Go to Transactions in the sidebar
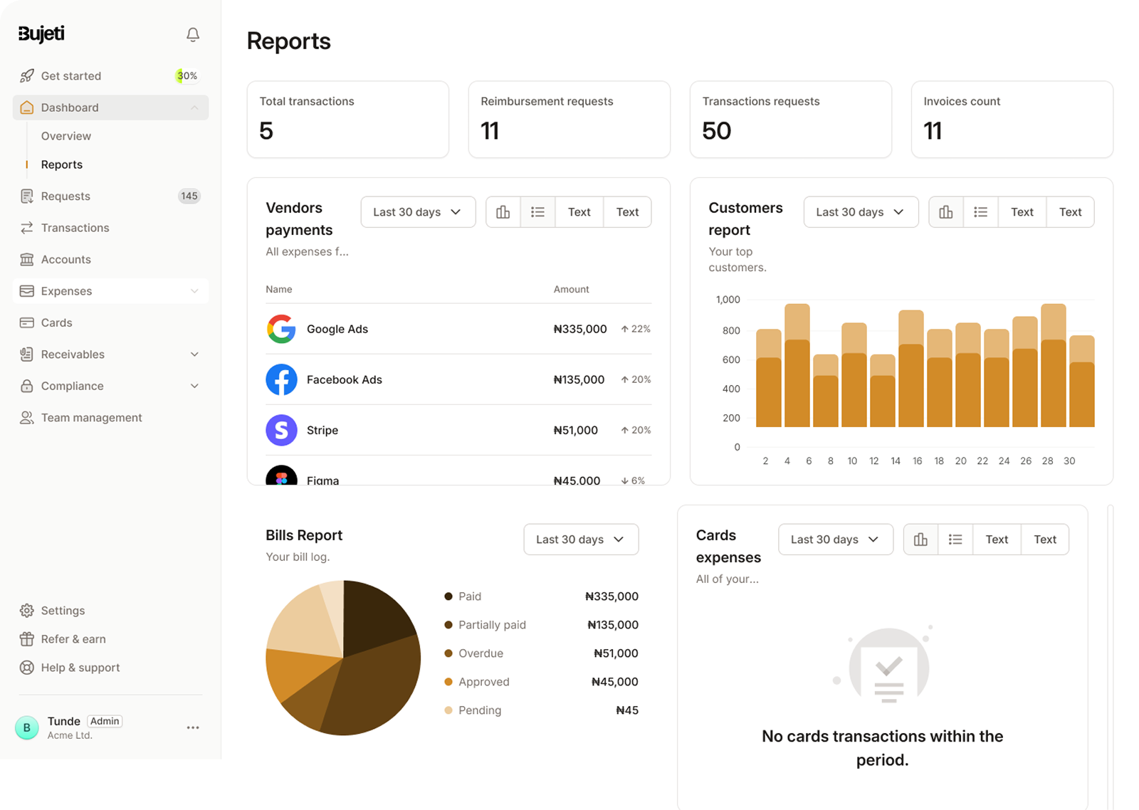This screenshot has width=1139, height=810. [x=75, y=228]
